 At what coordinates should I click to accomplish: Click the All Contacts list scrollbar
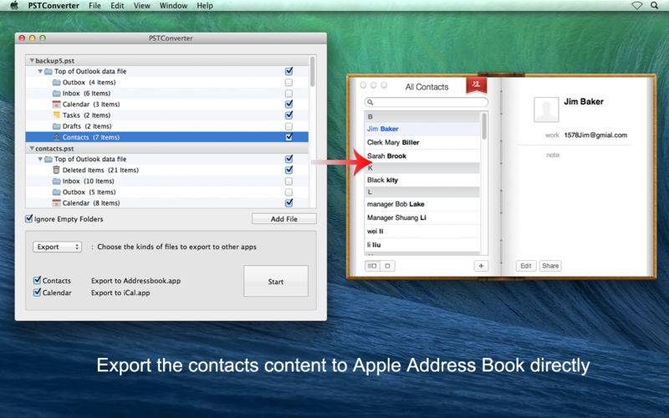484,126
